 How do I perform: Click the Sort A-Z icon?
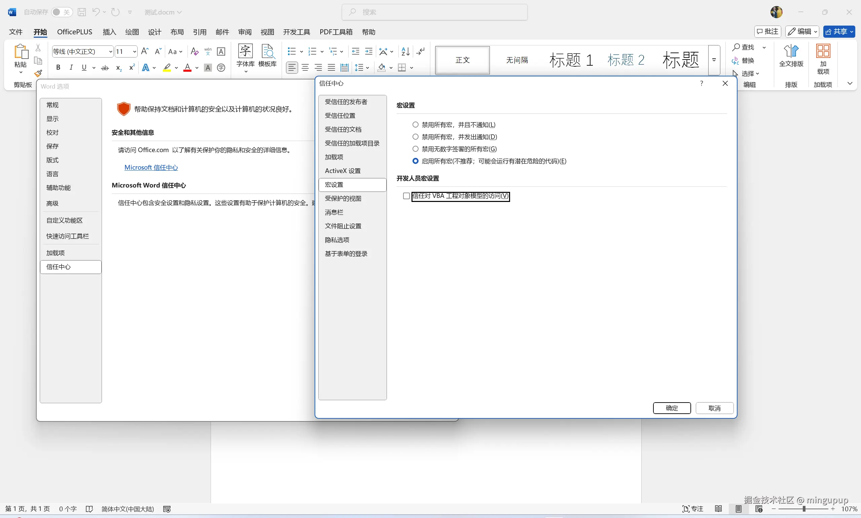point(405,51)
